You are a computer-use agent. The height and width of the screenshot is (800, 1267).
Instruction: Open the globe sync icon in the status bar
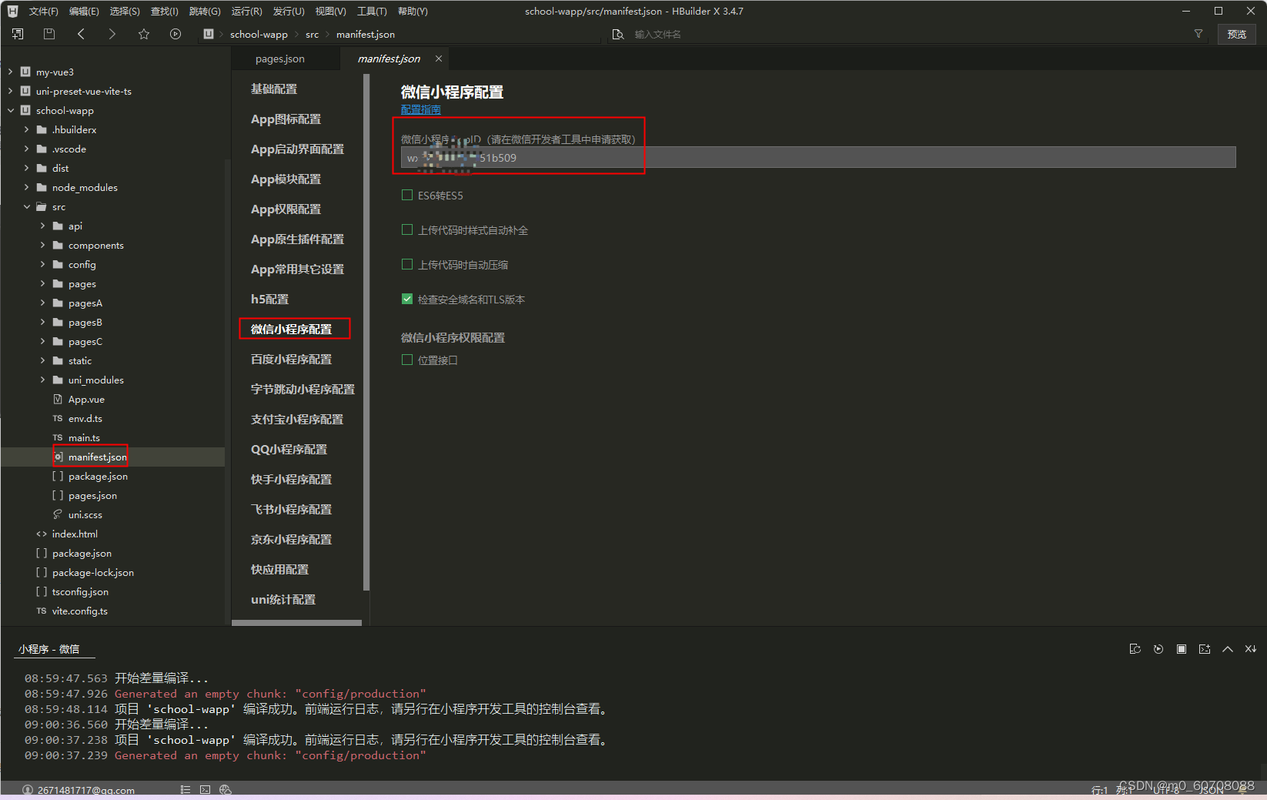click(226, 790)
